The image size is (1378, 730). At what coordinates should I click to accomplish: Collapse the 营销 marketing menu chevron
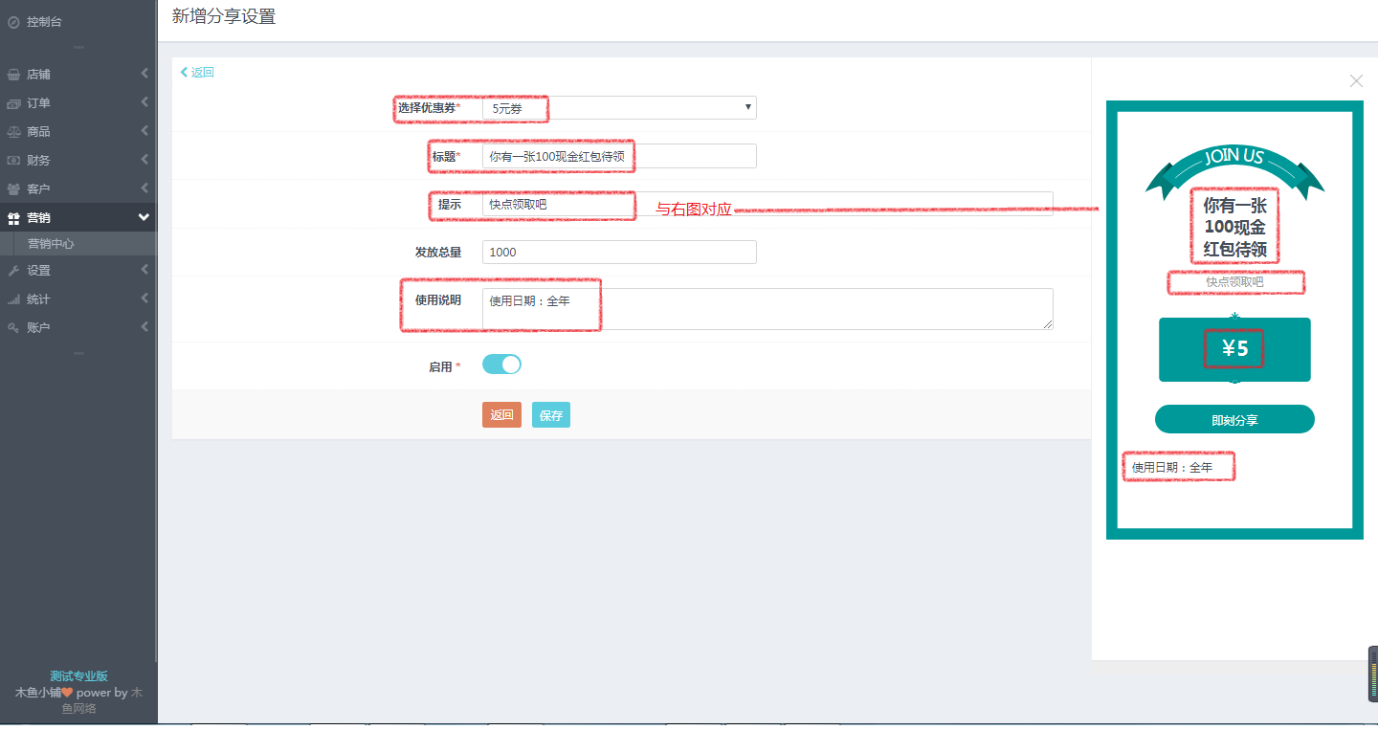pos(144,218)
